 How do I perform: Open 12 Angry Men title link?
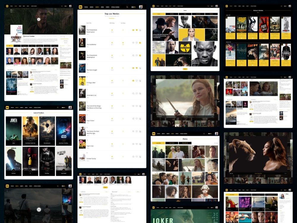91,83
